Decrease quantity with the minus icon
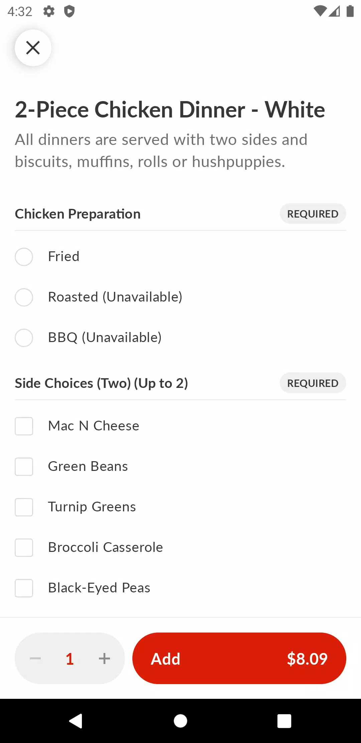The width and height of the screenshot is (361, 743). point(35,658)
